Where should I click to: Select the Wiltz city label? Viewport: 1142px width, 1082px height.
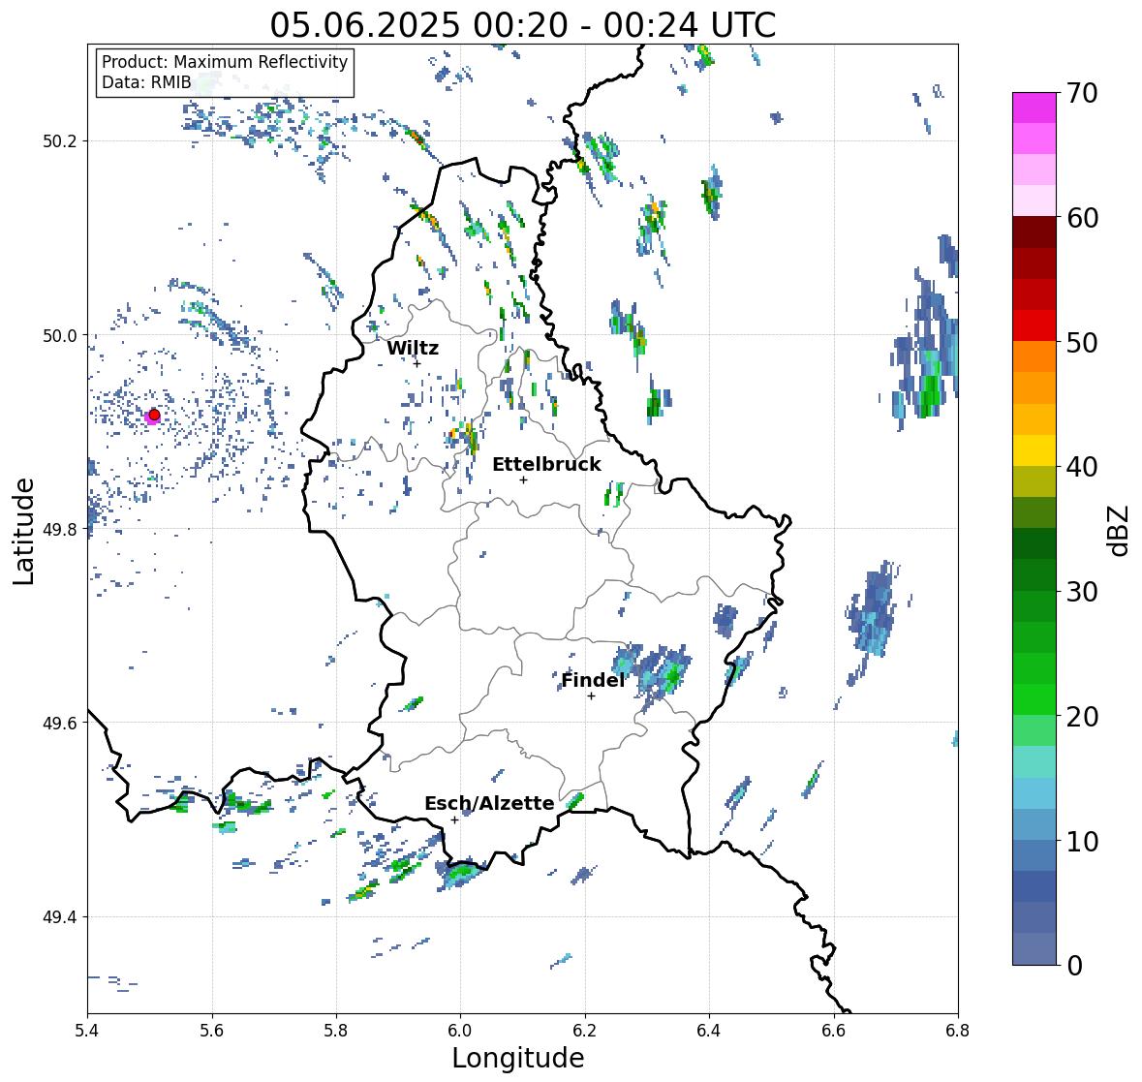pyautogui.click(x=413, y=348)
